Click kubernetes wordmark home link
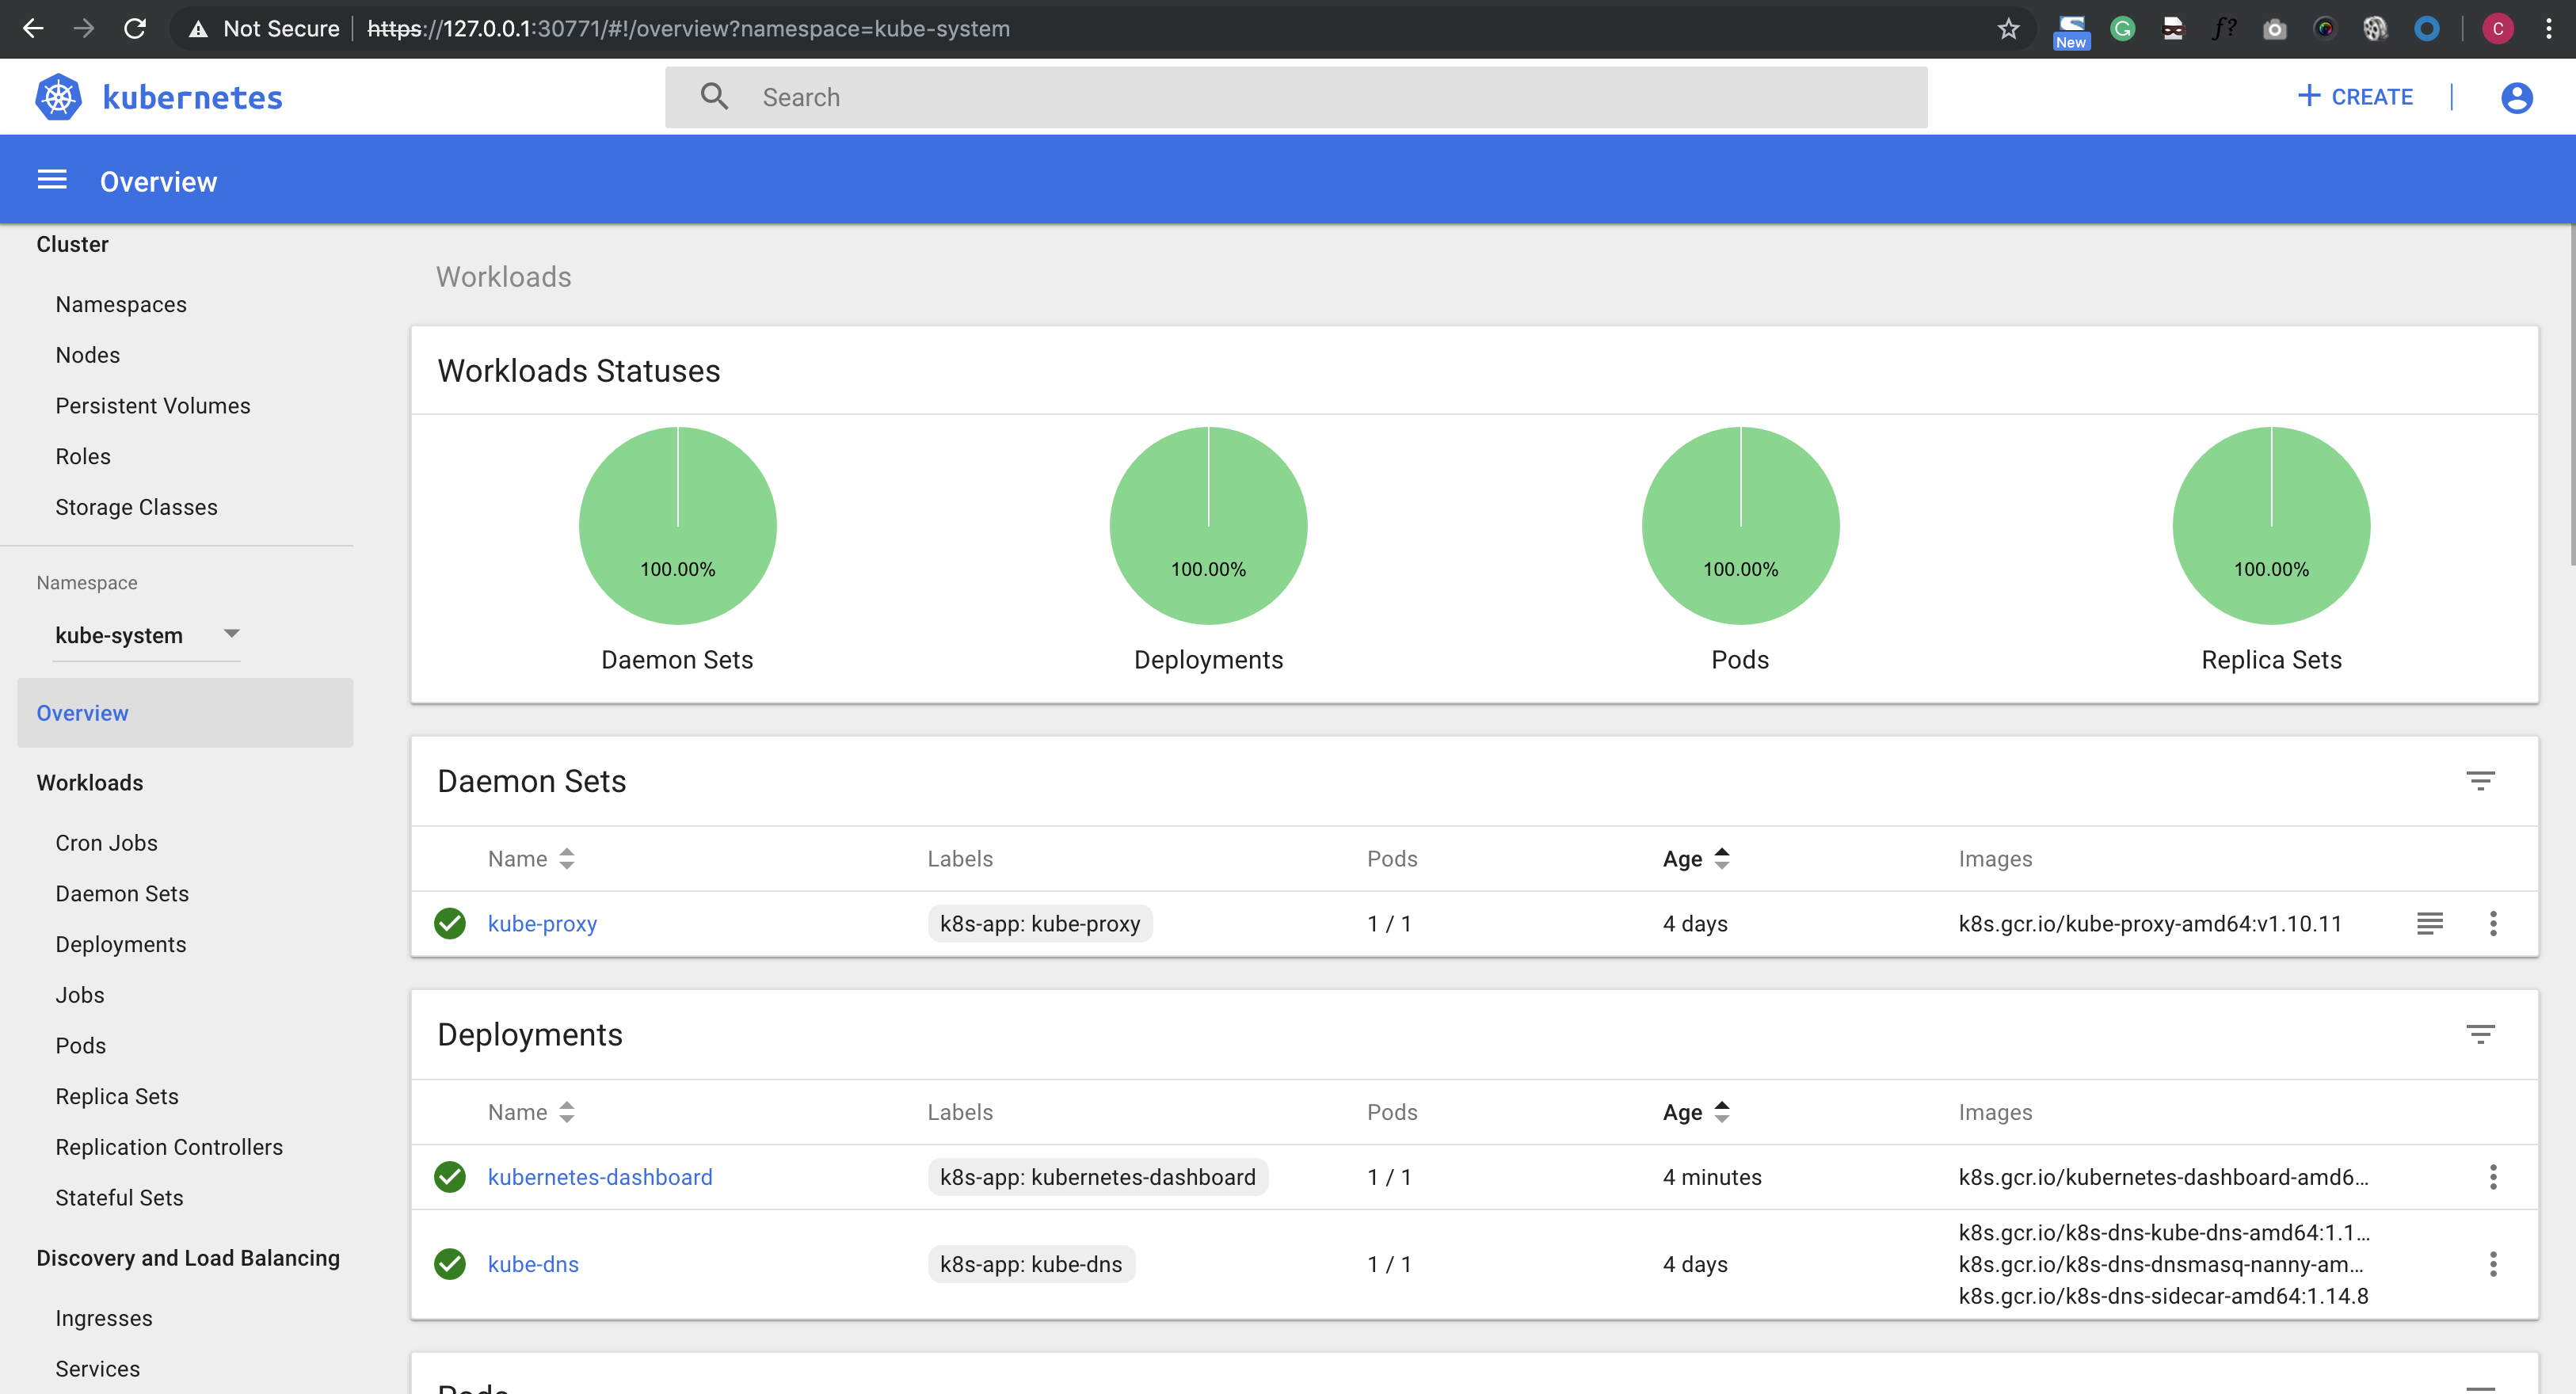Screen dimensions: 2576x1394 (x=193, y=97)
